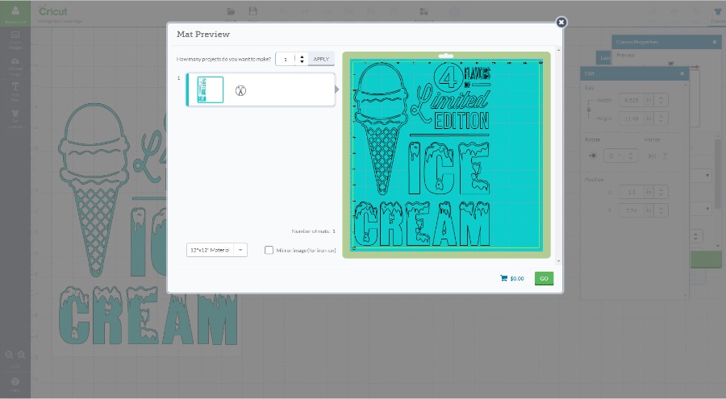This screenshot has height=399, width=726.
Task: Click the Y position stepper arrows
Action: point(661,210)
